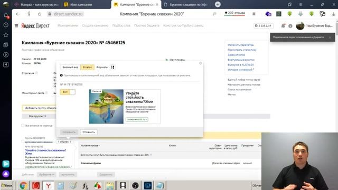Screen dimensions: 338x190
Task: Tick the артезианская скважина group checkbox
Action: (23, 141)
